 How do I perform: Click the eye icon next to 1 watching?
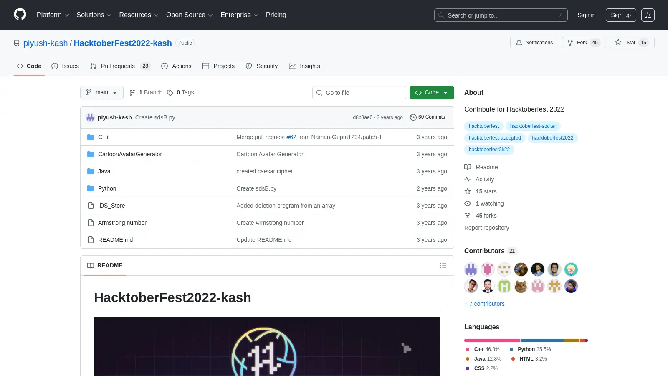click(x=468, y=203)
